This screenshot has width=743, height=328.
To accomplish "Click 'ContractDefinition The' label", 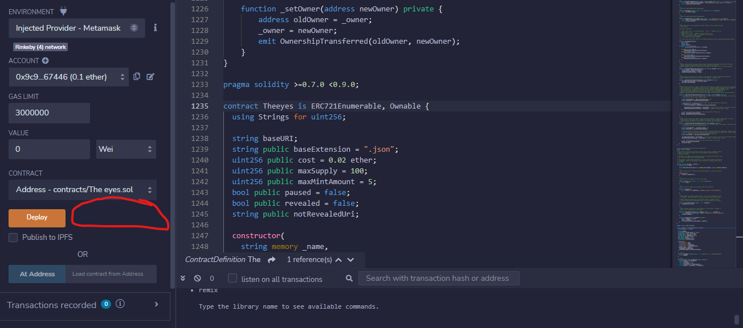I will pyautogui.click(x=223, y=260).
